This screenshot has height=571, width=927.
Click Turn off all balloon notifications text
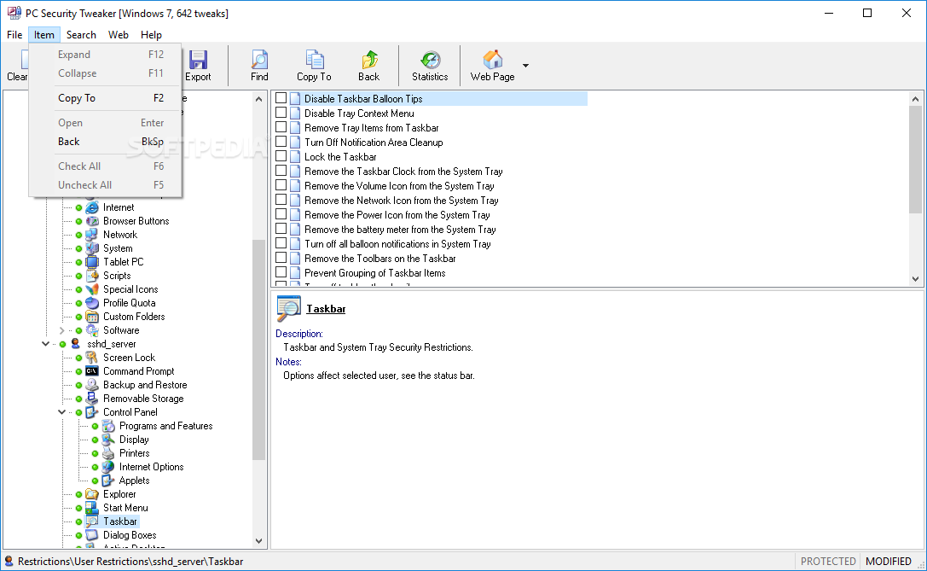pyautogui.click(x=397, y=244)
